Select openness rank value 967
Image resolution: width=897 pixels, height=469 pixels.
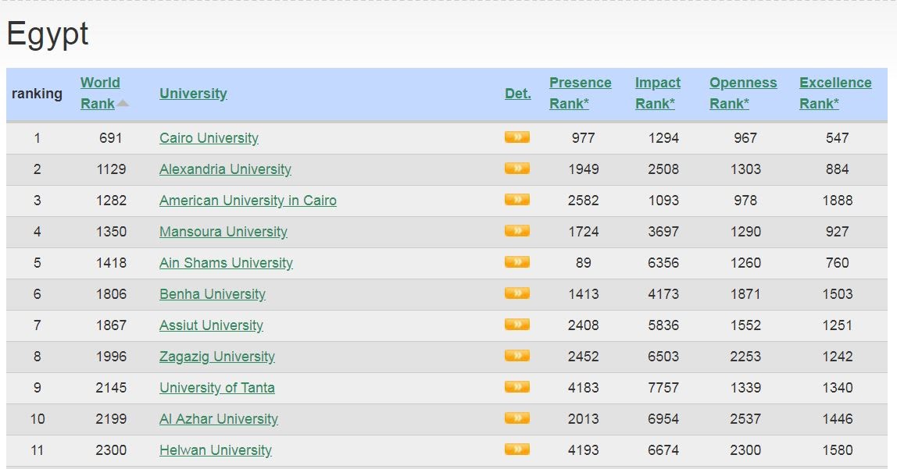(745, 137)
